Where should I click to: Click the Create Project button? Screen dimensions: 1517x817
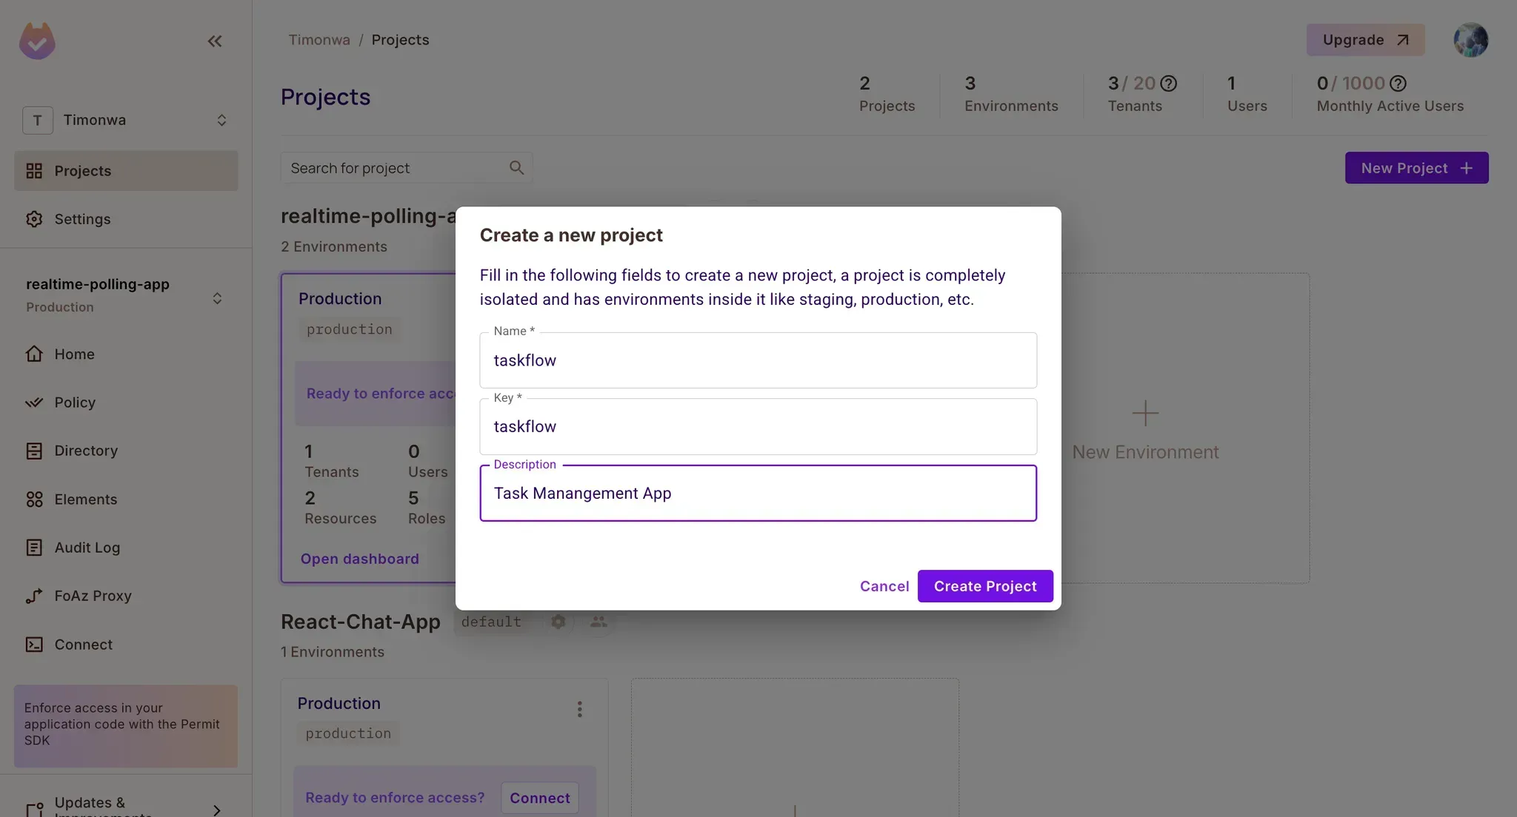(x=984, y=586)
